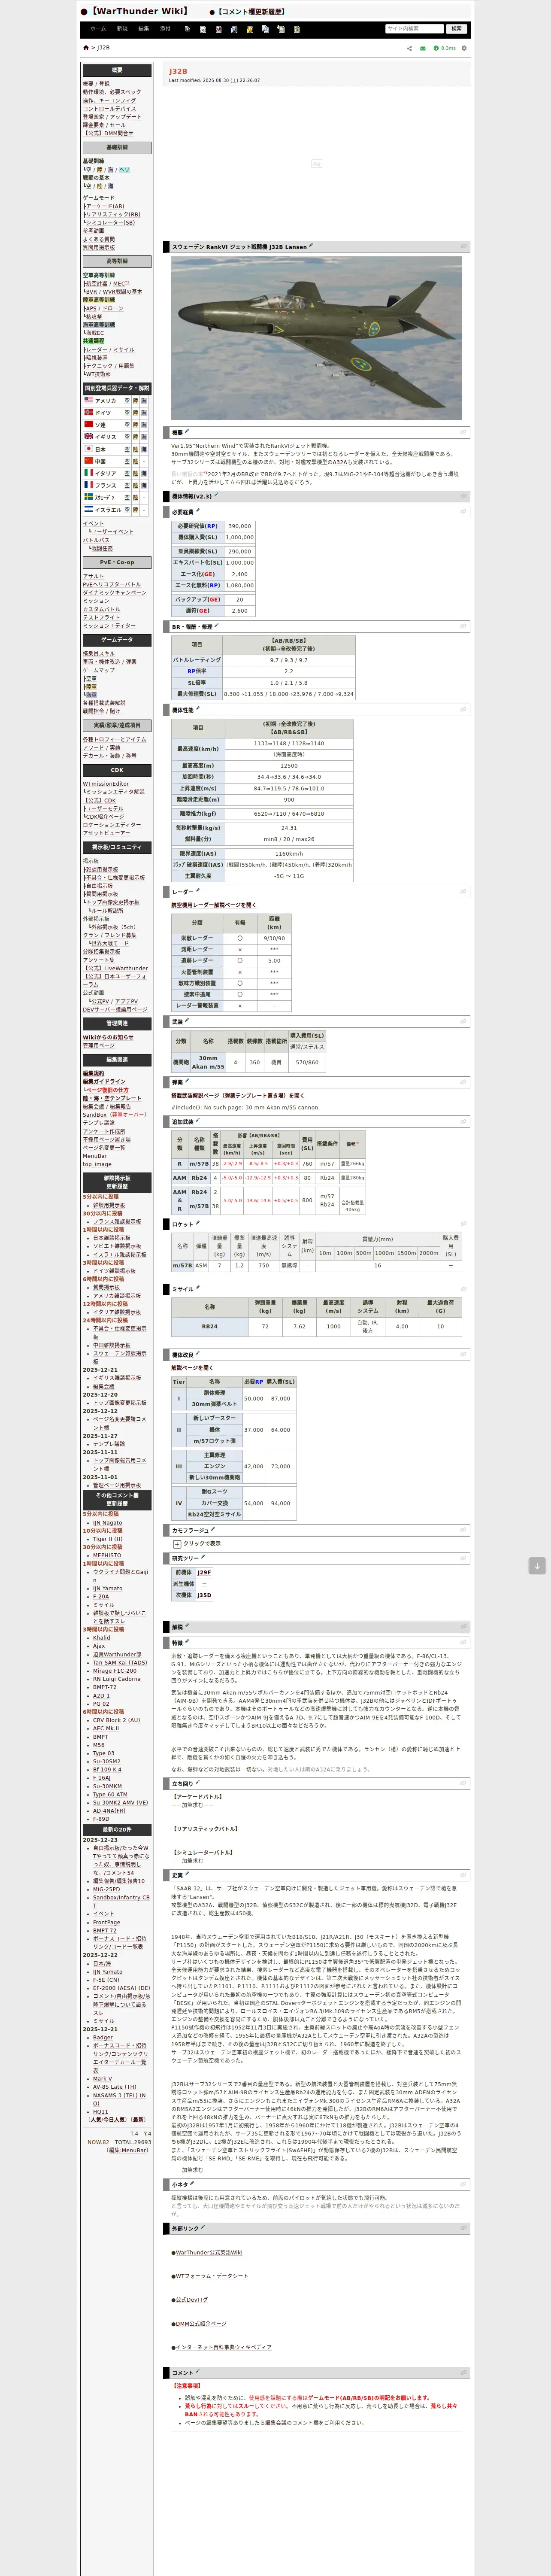This screenshot has width=551, height=2576.
Task: Click the American flag in country table
Action: point(89,400)
